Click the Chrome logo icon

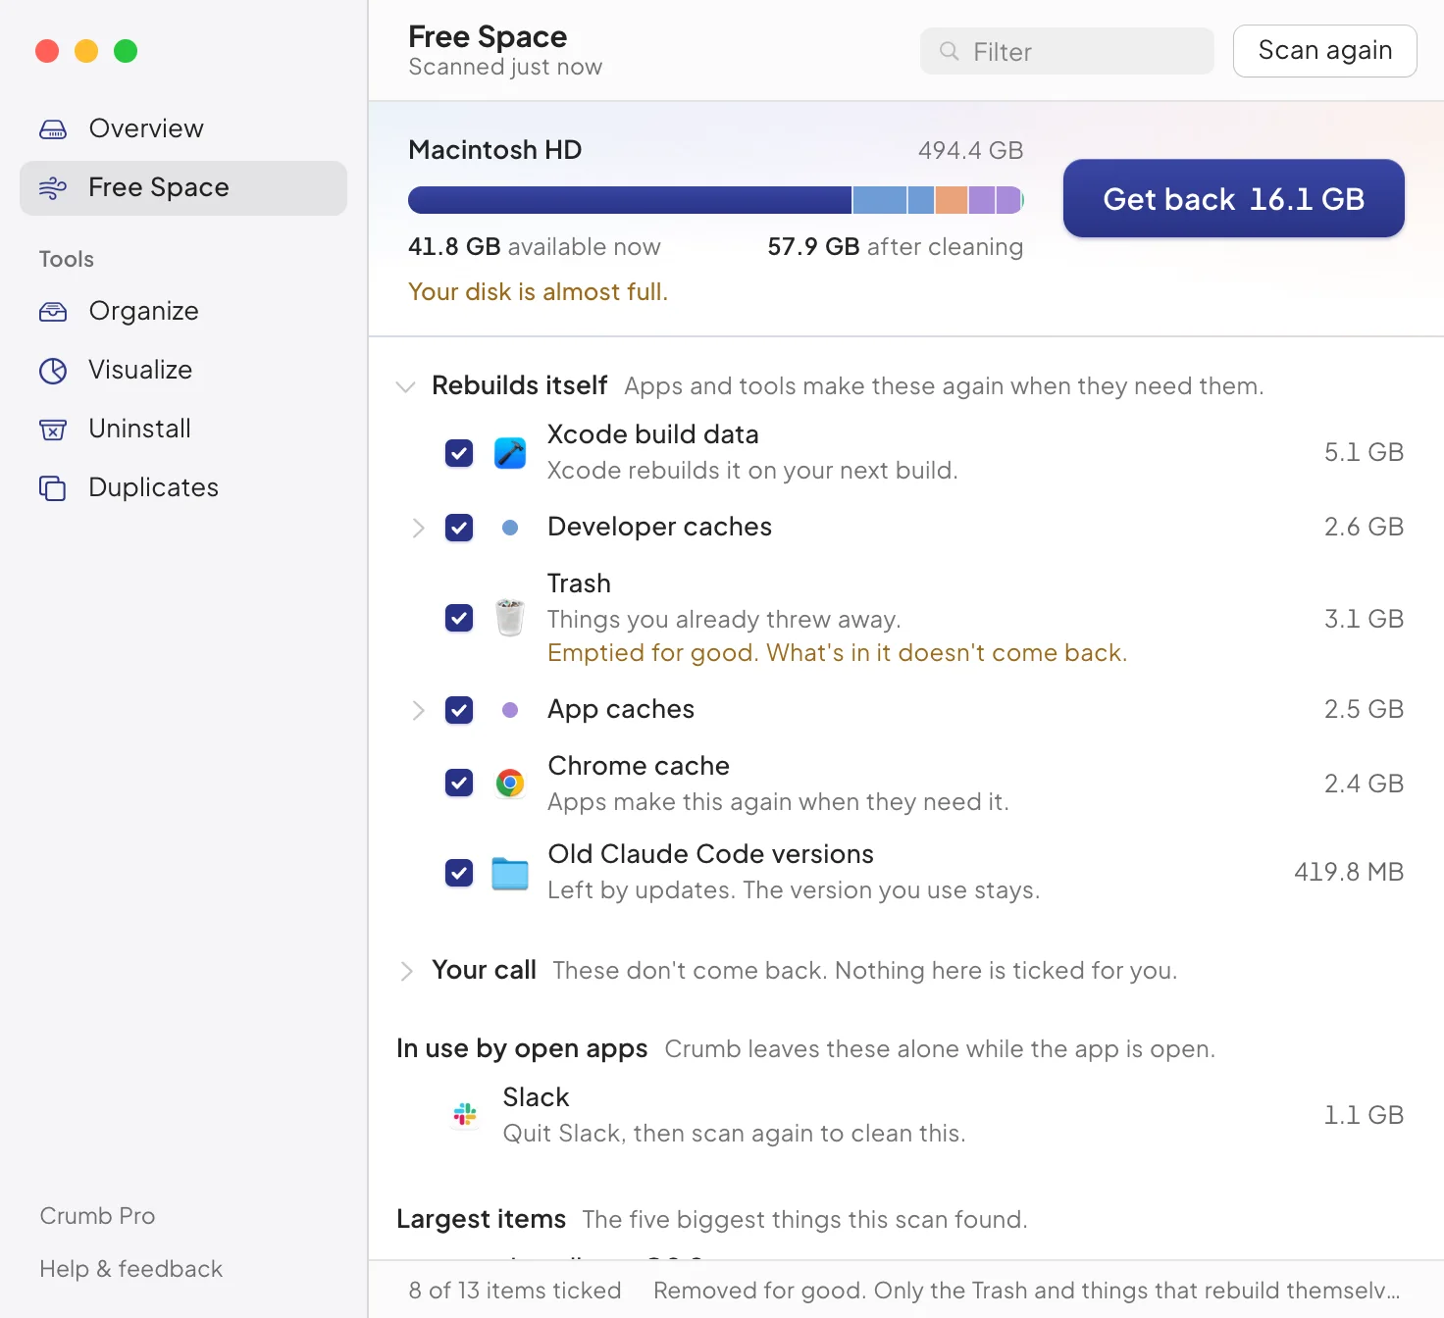click(510, 783)
